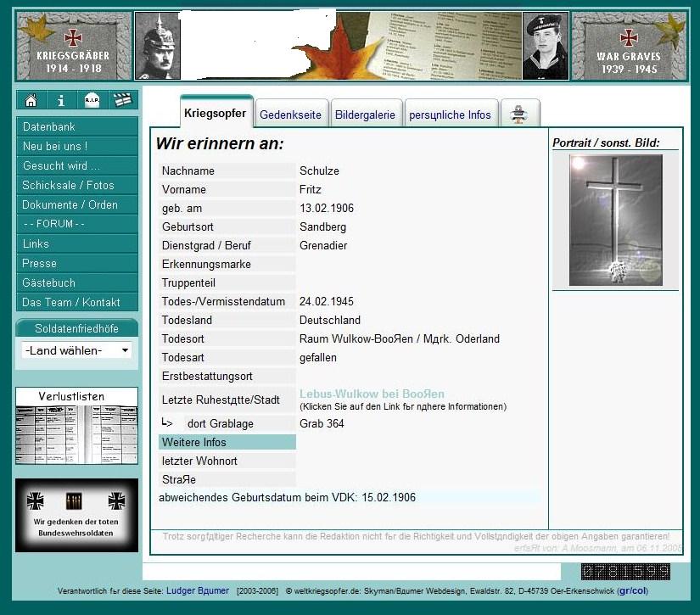Click the home icon in the sidebar
The image size is (700, 615).
coord(31,101)
